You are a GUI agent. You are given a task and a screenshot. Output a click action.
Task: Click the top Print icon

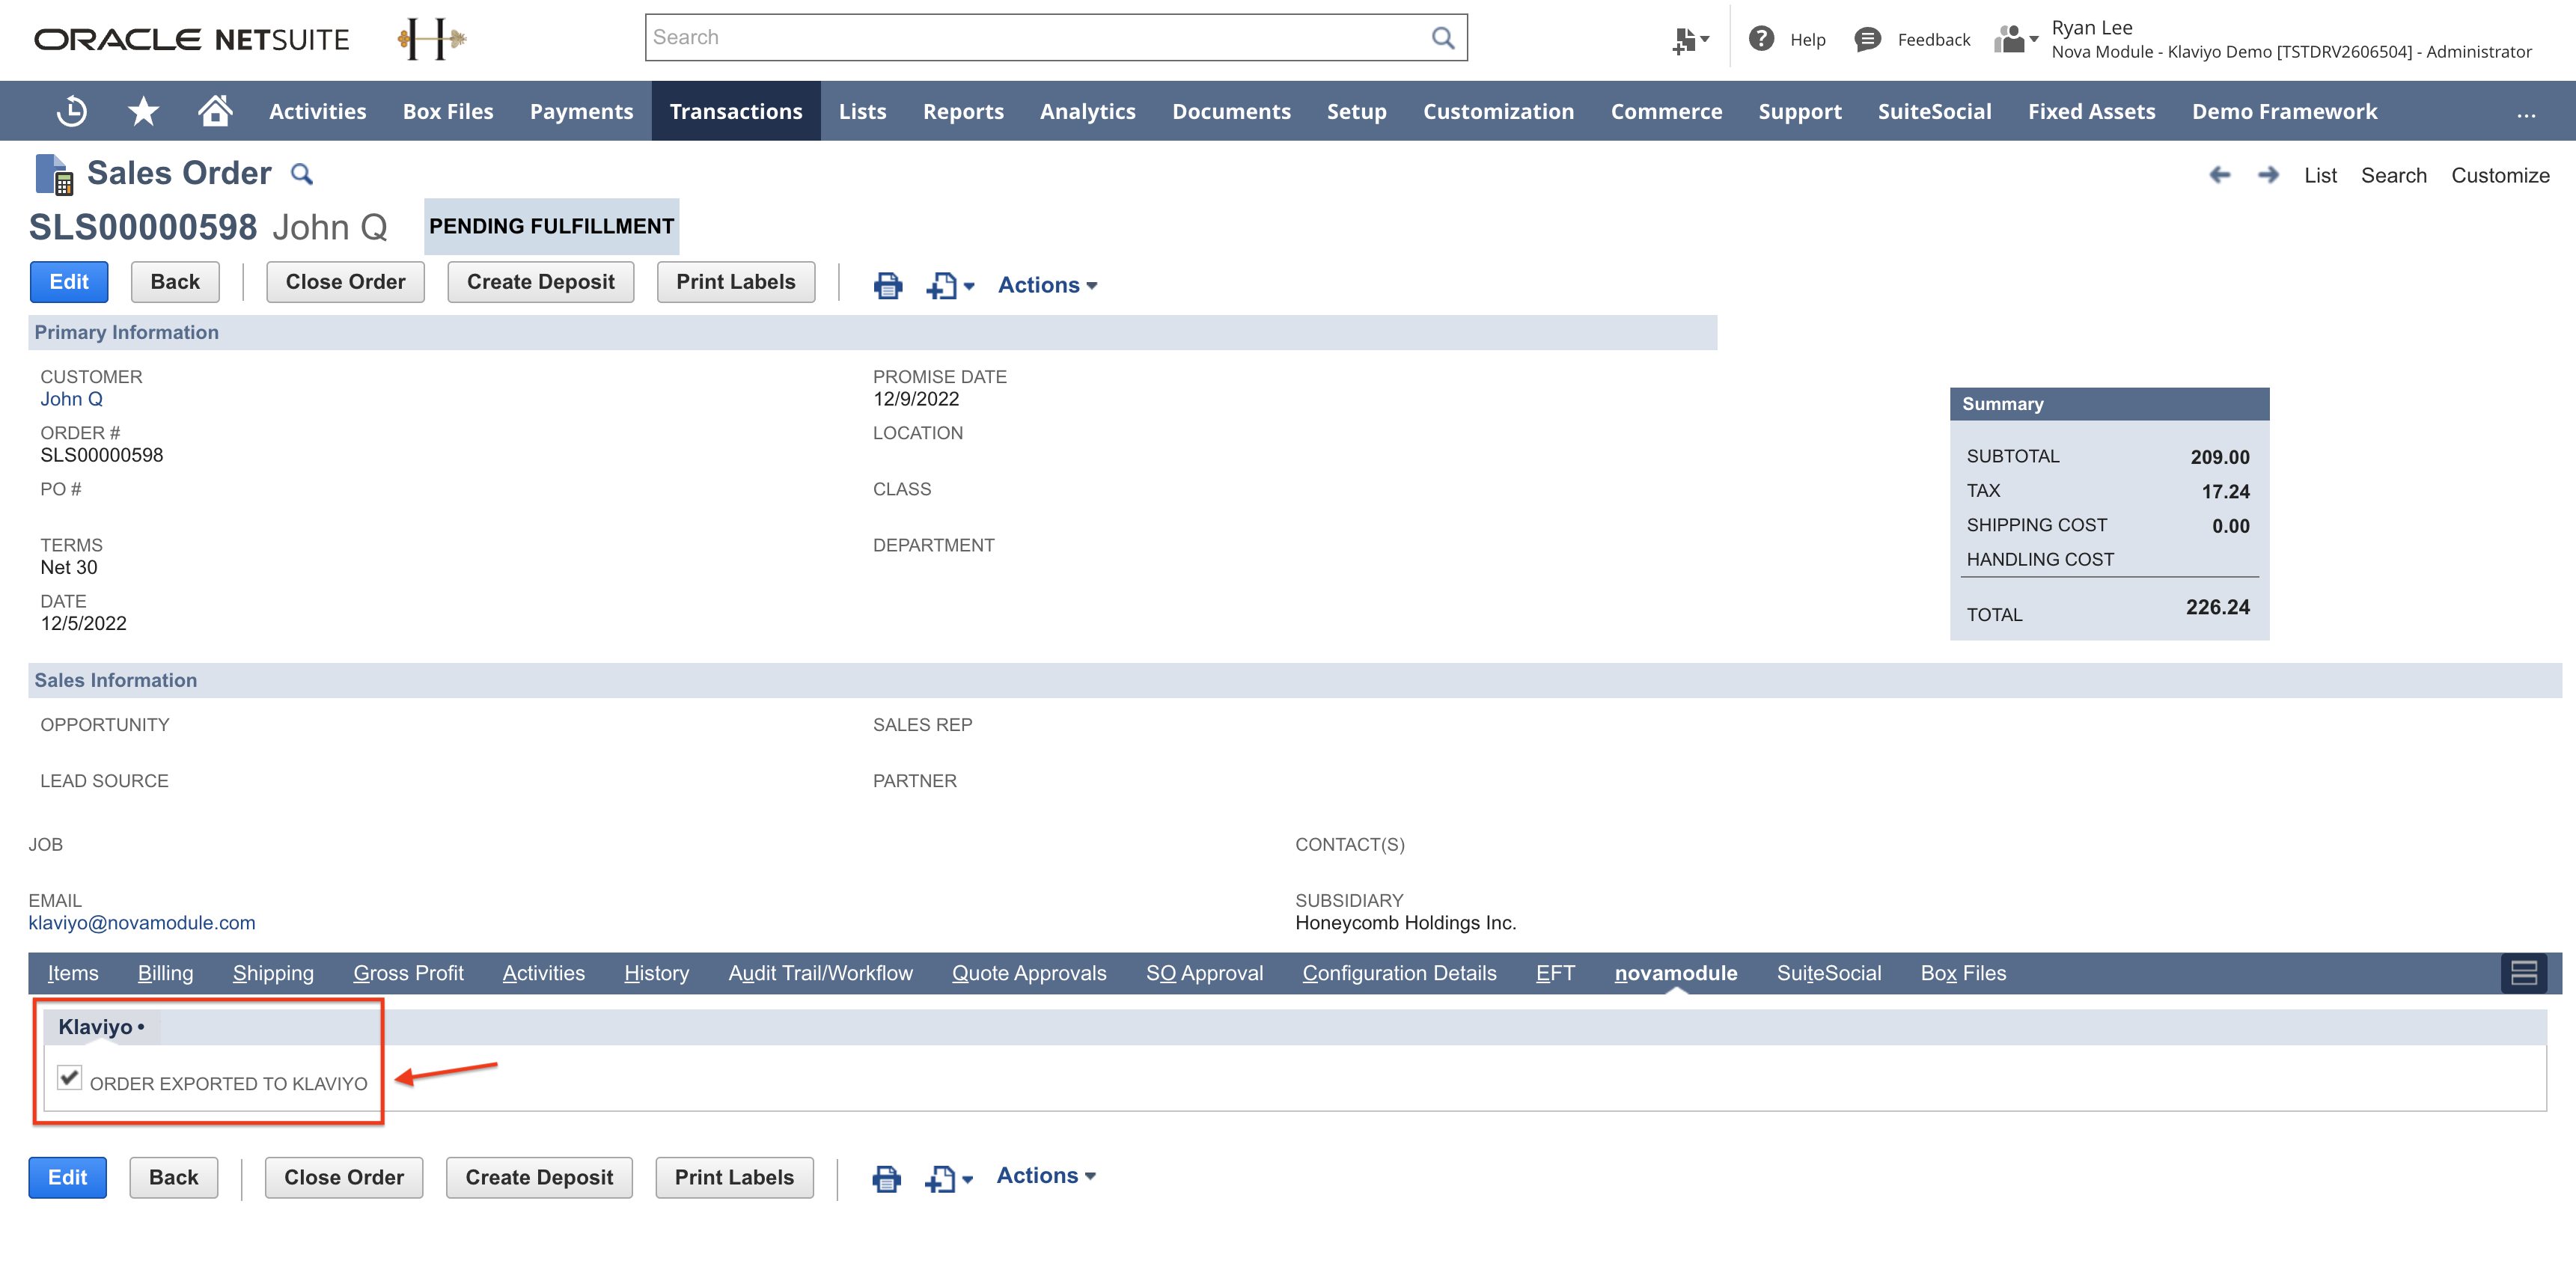coord(887,285)
